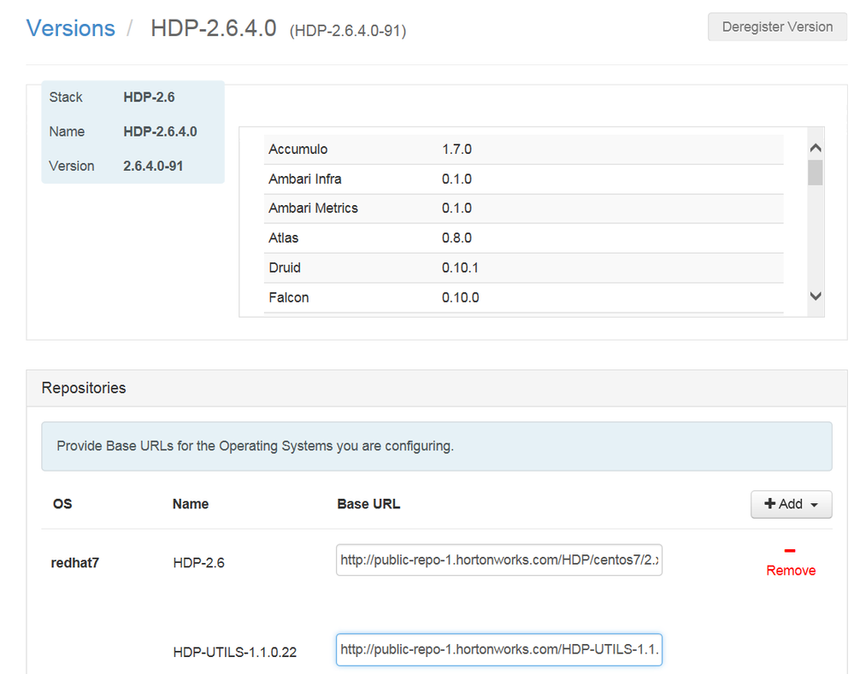
Task: Select the Druid service row
Action: pyautogui.click(x=523, y=268)
